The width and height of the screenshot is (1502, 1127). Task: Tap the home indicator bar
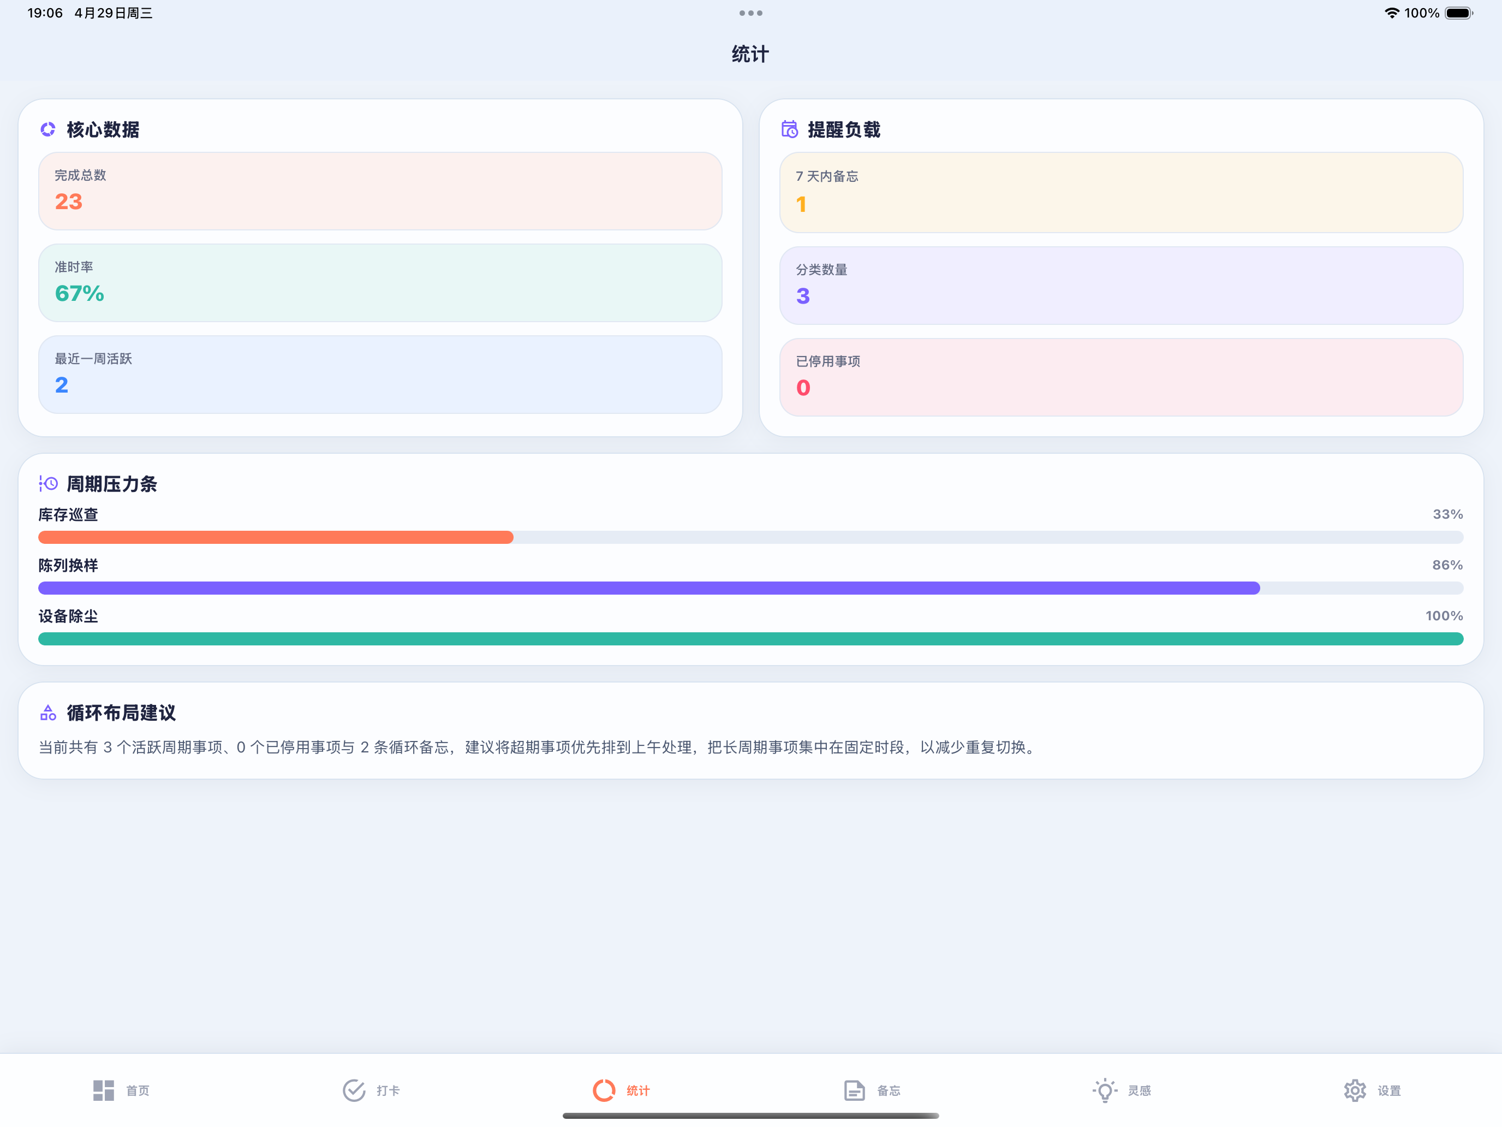click(751, 1116)
